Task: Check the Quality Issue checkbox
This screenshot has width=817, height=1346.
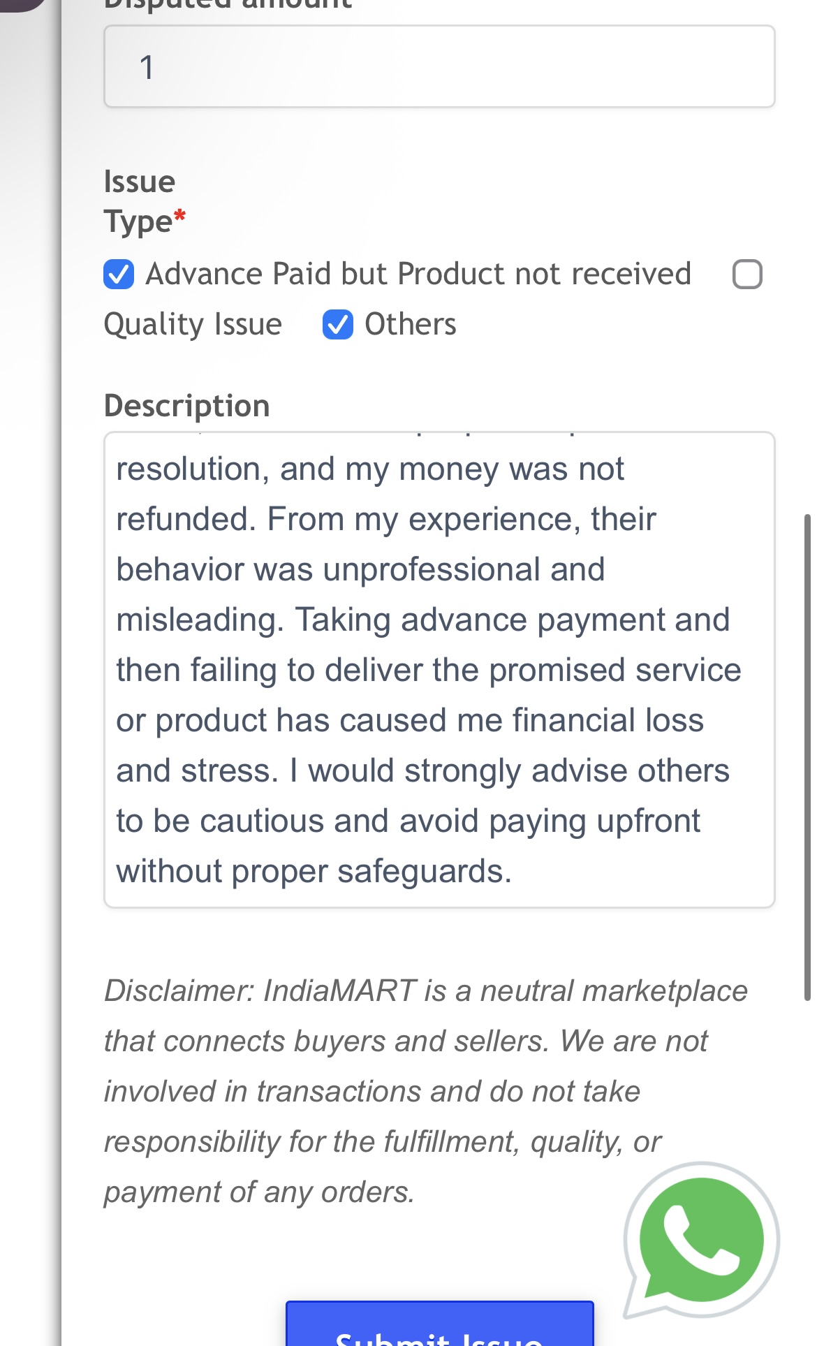Action: (x=747, y=274)
